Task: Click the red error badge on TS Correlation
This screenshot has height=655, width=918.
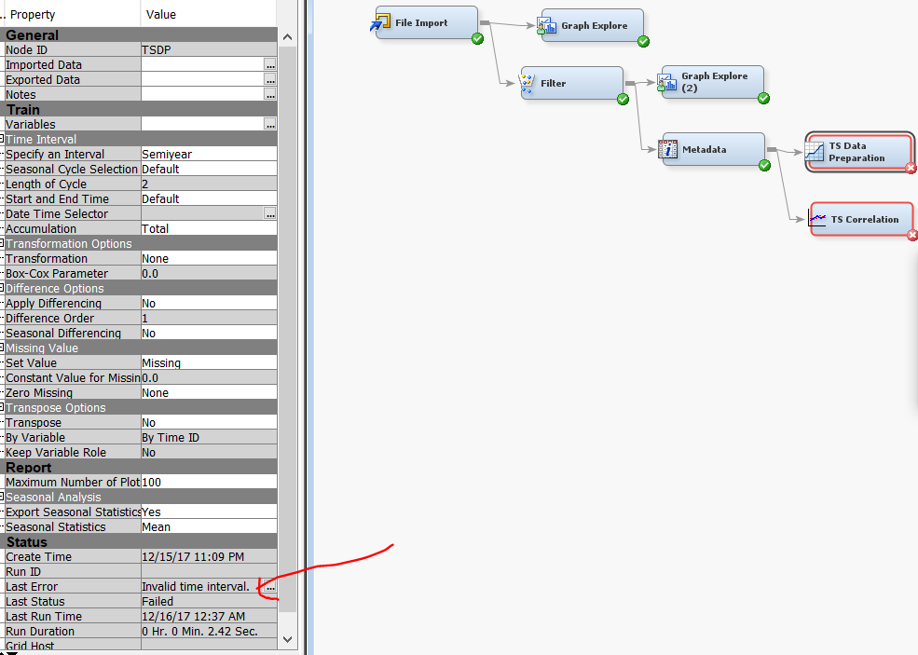Action: (913, 236)
